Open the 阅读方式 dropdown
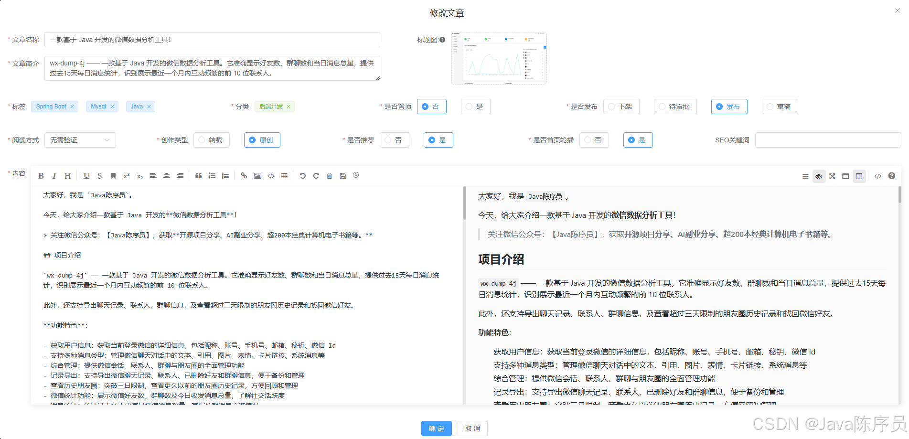This screenshot has width=909, height=439. pyautogui.click(x=80, y=140)
